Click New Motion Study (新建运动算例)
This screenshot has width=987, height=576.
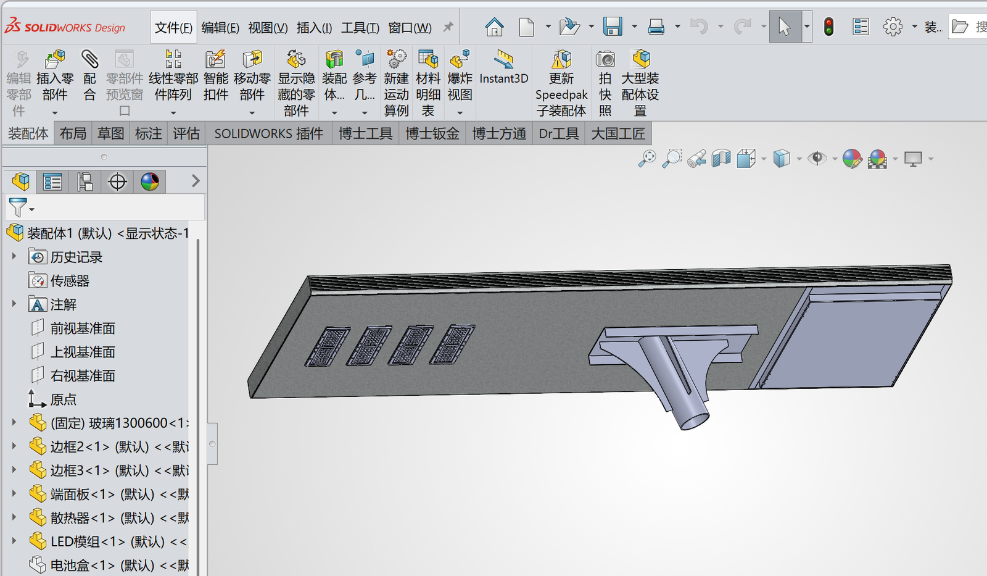[396, 59]
